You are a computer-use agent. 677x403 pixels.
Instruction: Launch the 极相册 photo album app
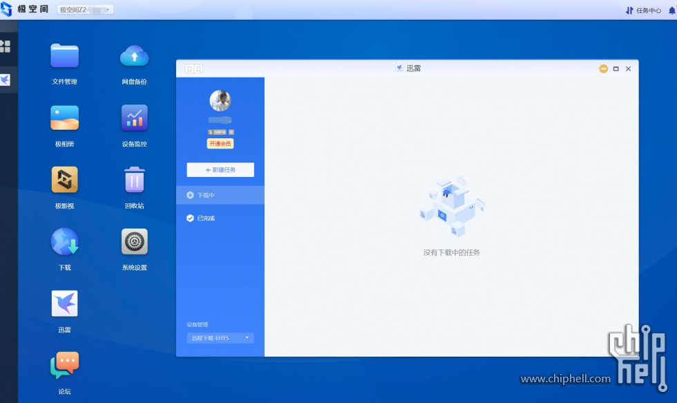(x=64, y=118)
